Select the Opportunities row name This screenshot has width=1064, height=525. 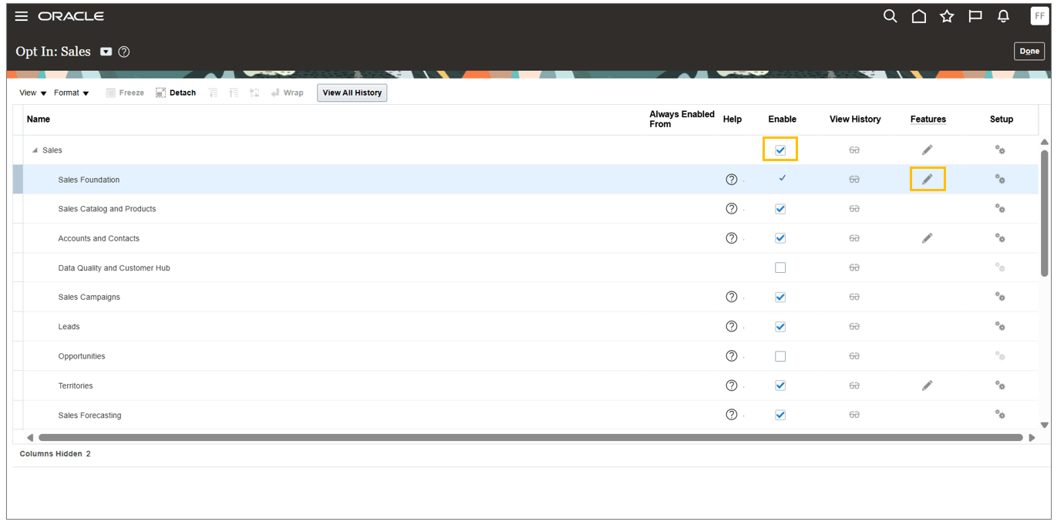coord(81,356)
